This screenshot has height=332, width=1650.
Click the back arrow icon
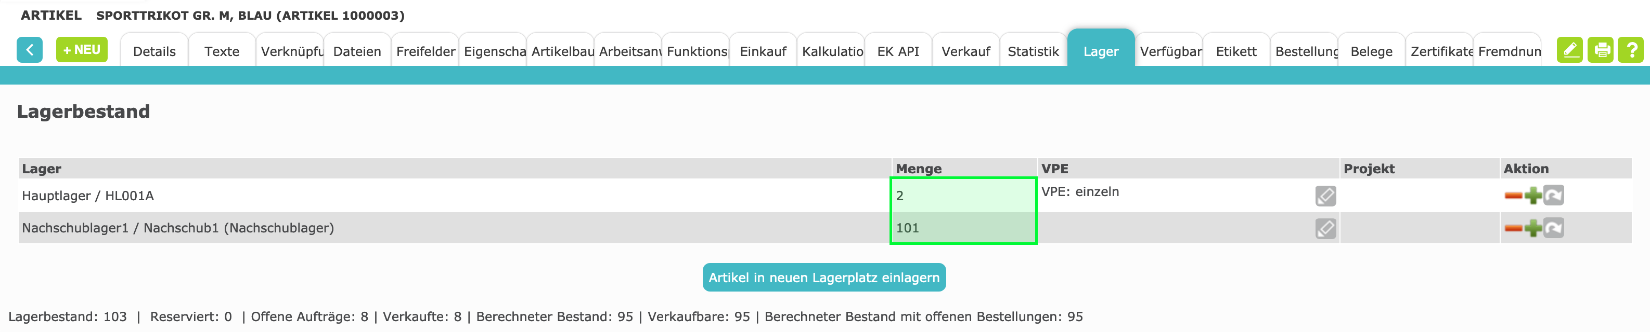[30, 50]
